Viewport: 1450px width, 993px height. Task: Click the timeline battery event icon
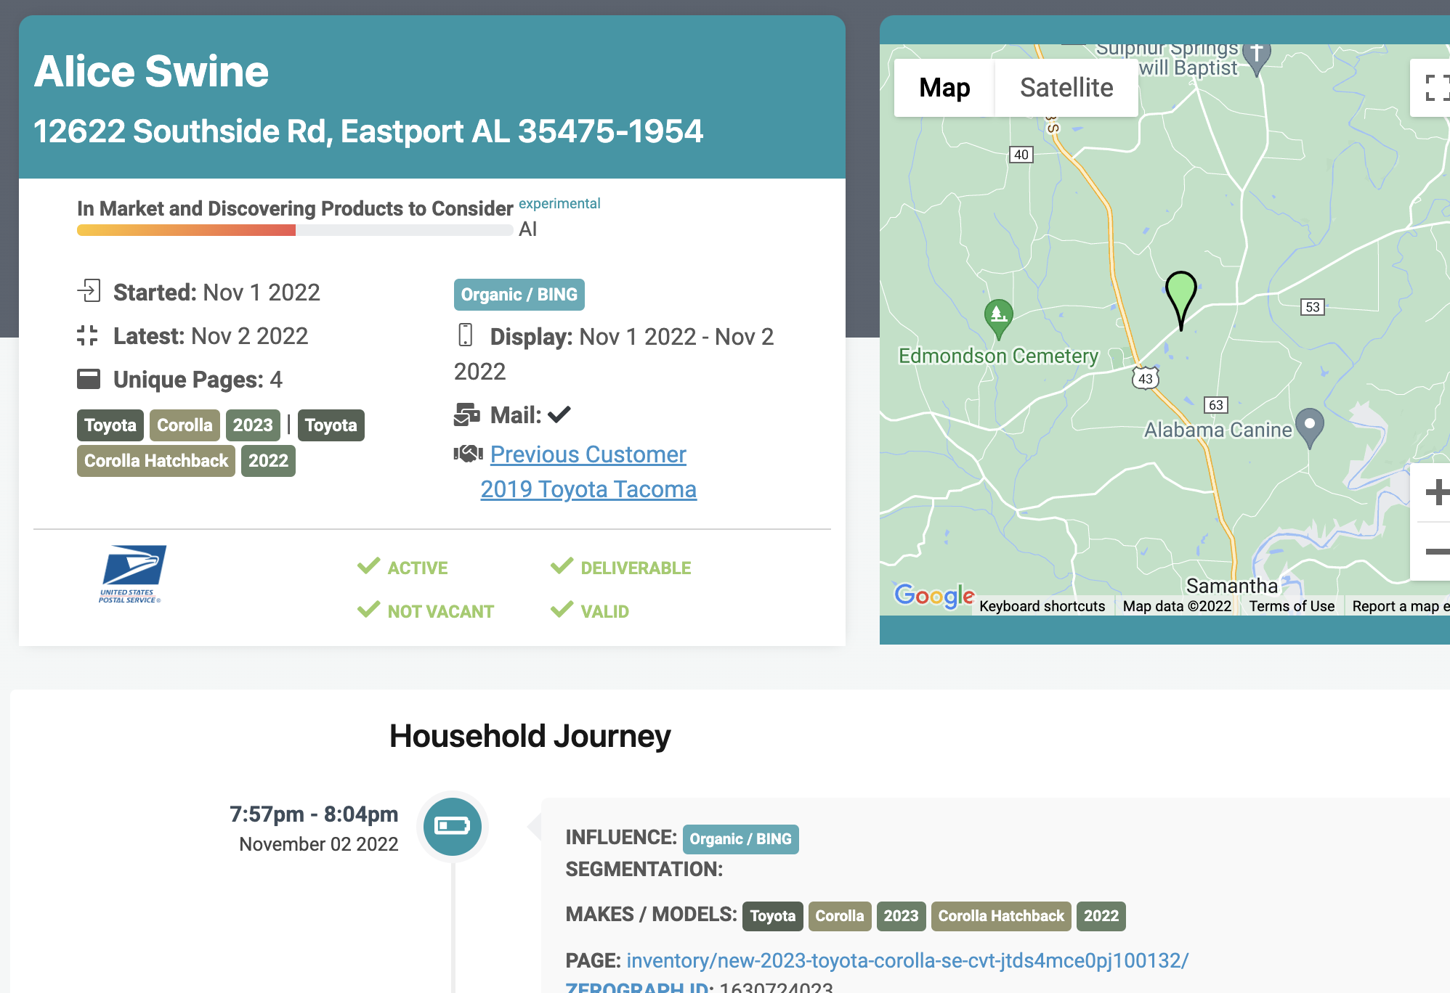453,826
